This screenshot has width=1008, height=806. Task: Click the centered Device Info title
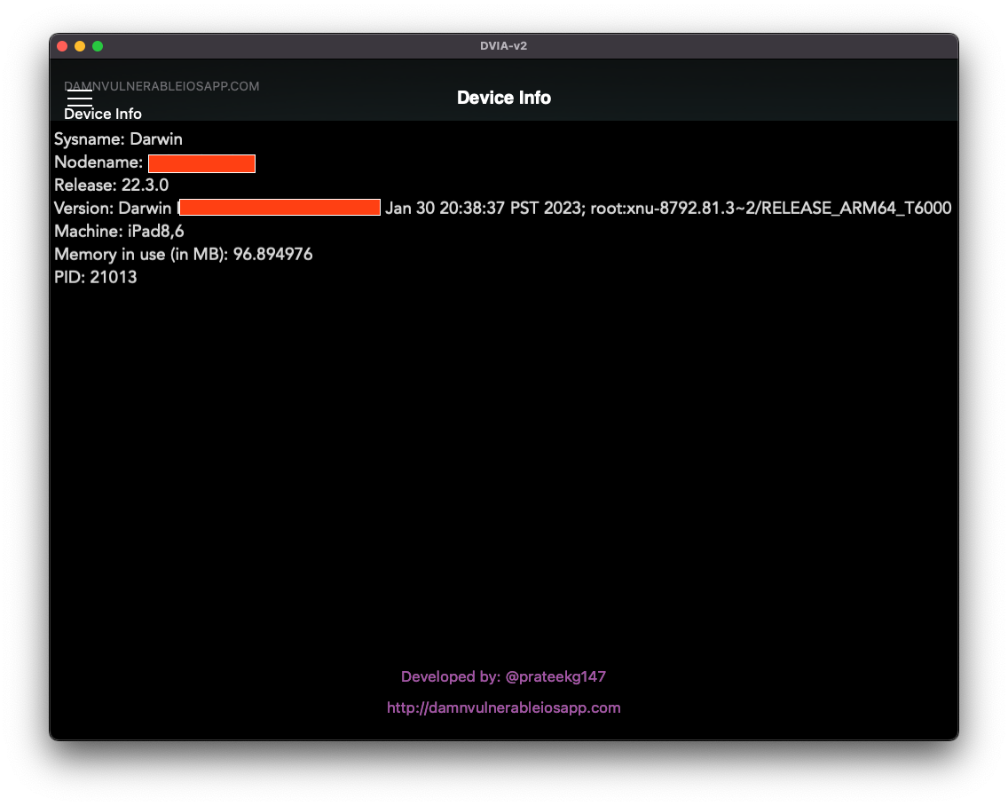point(503,98)
